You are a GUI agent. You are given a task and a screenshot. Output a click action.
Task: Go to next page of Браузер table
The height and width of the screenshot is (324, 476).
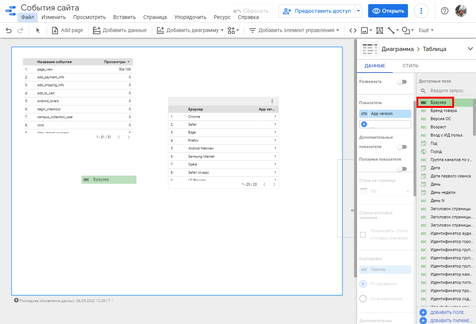tap(274, 184)
